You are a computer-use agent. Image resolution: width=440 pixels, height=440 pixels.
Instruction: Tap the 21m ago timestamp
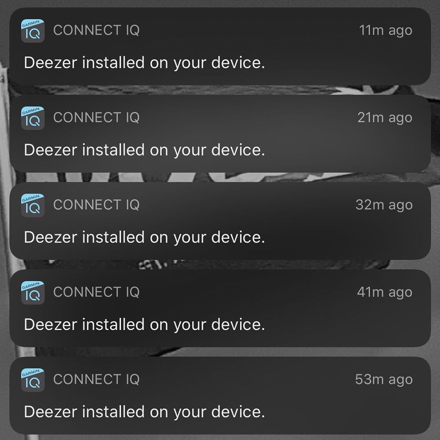(385, 118)
